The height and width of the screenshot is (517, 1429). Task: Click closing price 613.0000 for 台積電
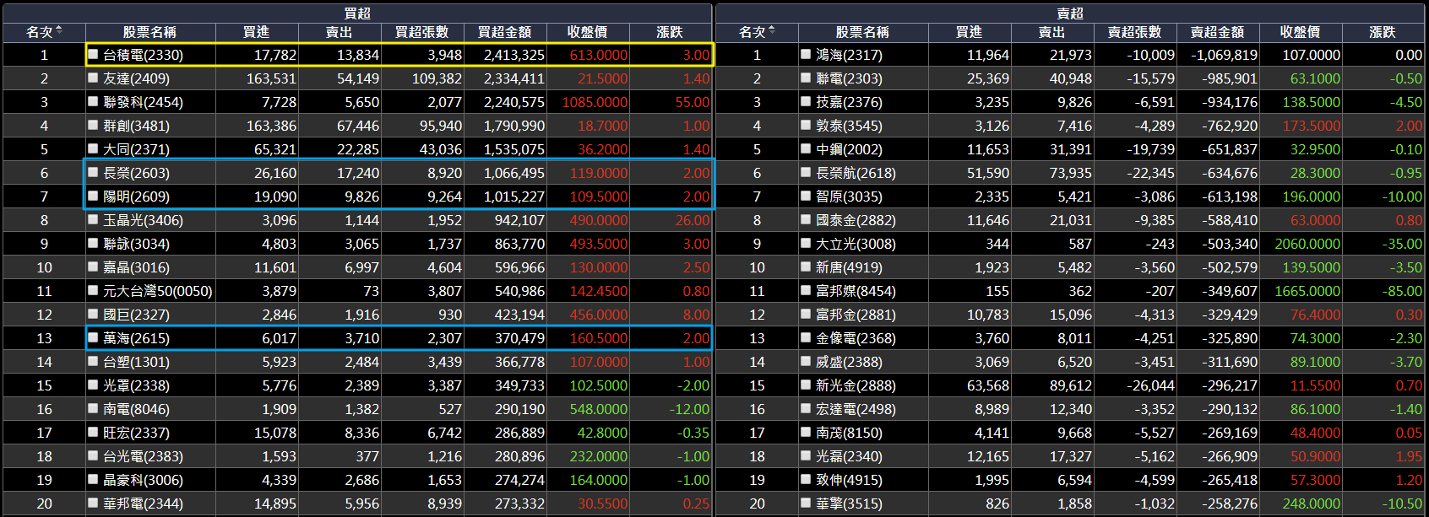[x=599, y=55]
